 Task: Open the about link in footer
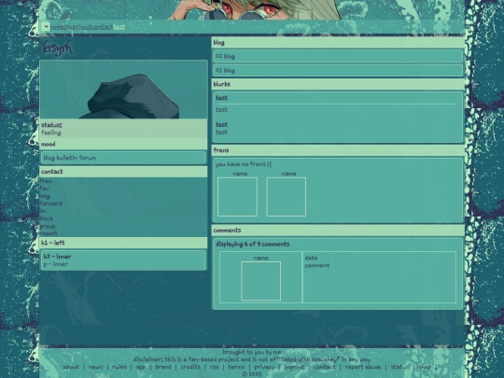[x=71, y=367]
